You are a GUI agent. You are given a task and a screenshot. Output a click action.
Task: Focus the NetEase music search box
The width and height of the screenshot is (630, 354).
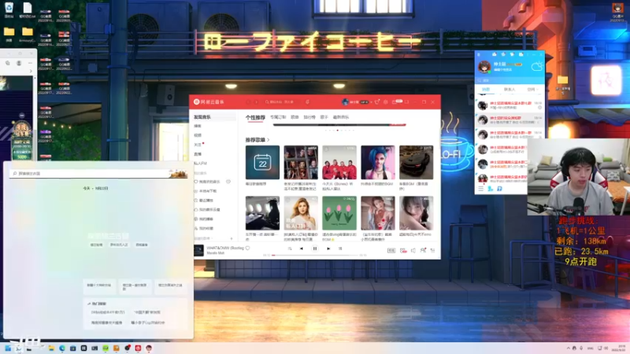point(281,102)
